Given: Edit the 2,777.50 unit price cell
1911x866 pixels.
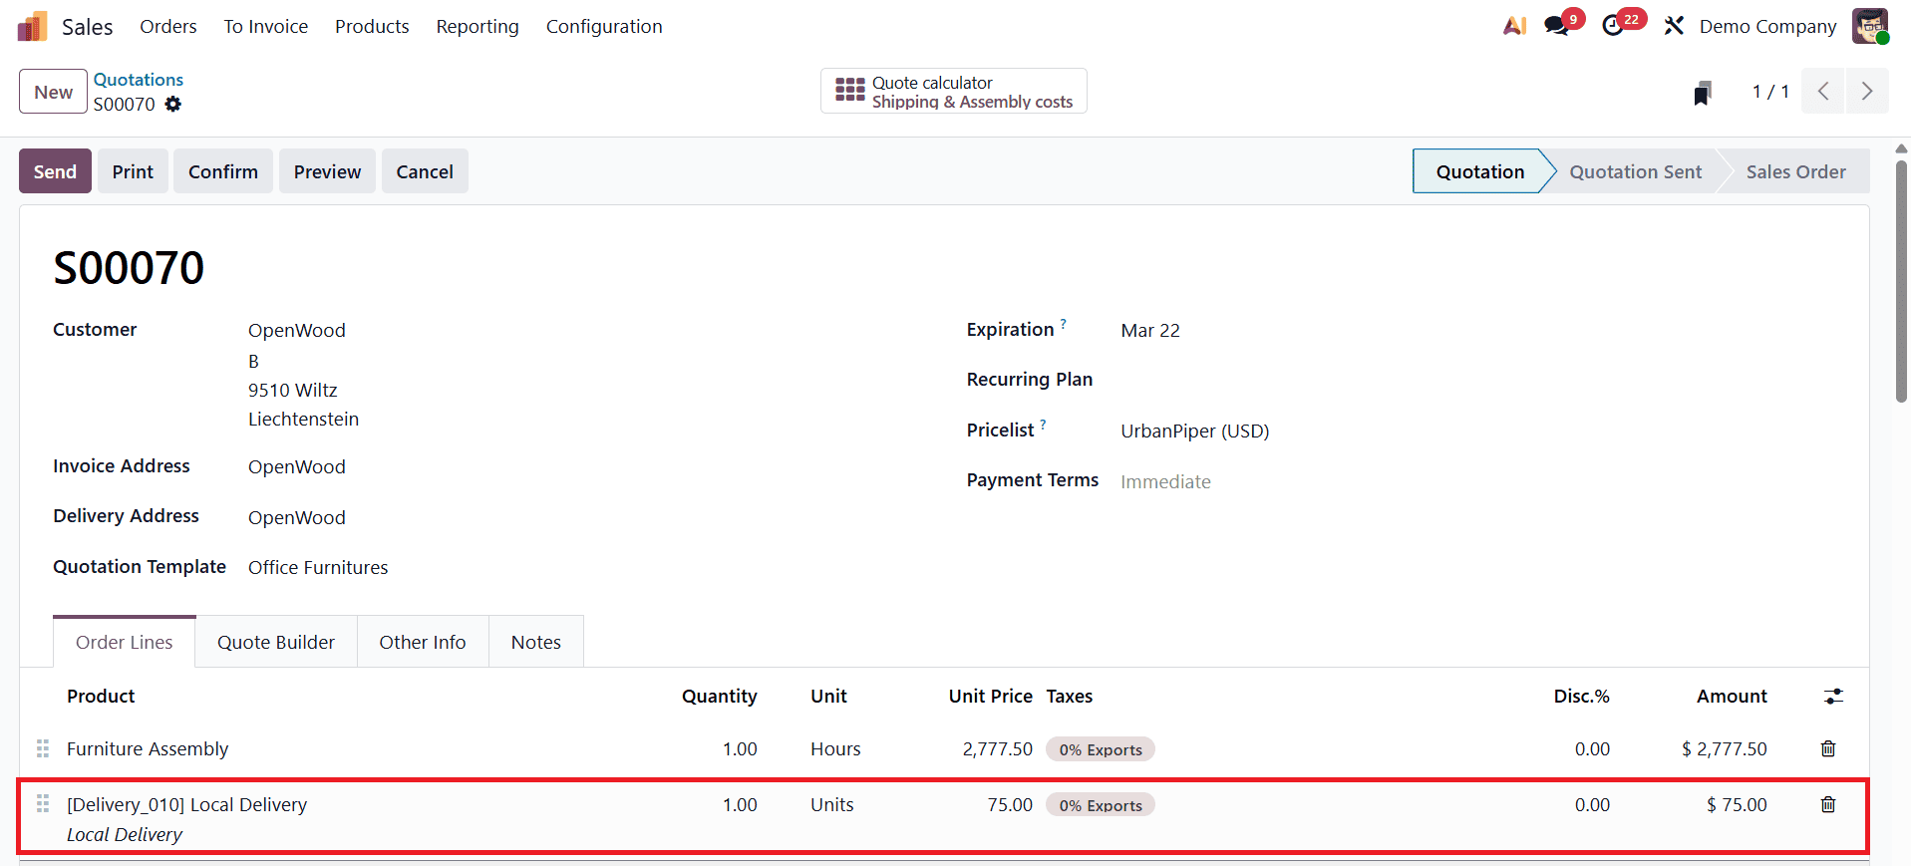Looking at the screenshot, I should (997, 748).
